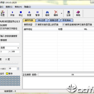Open the 搜索(S) menu
This screenshot has height=94, width=94.
pos(9,7)
